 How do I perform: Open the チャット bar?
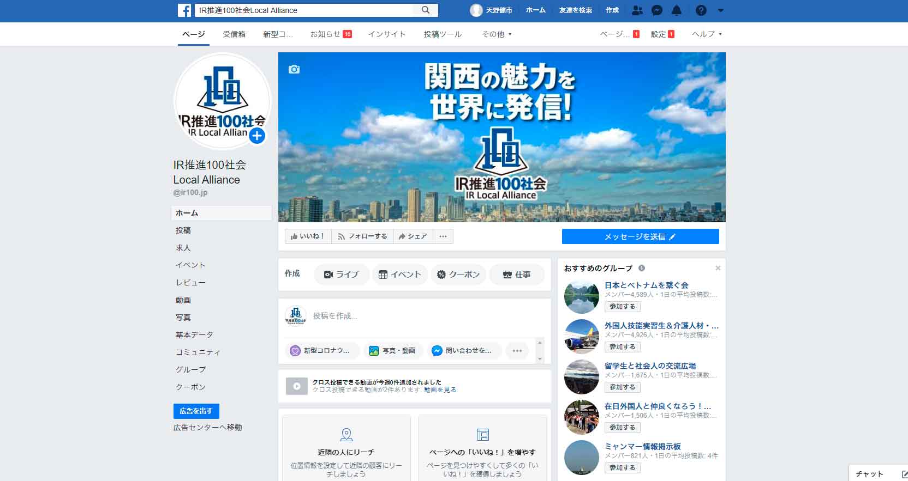(869, 474)
